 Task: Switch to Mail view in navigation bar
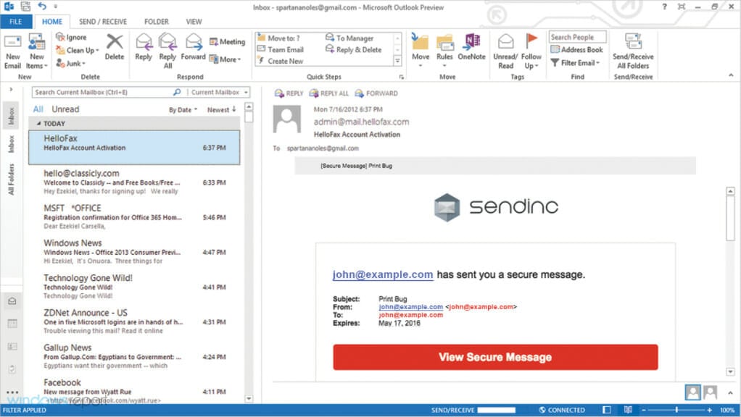(x=12, y=301)
